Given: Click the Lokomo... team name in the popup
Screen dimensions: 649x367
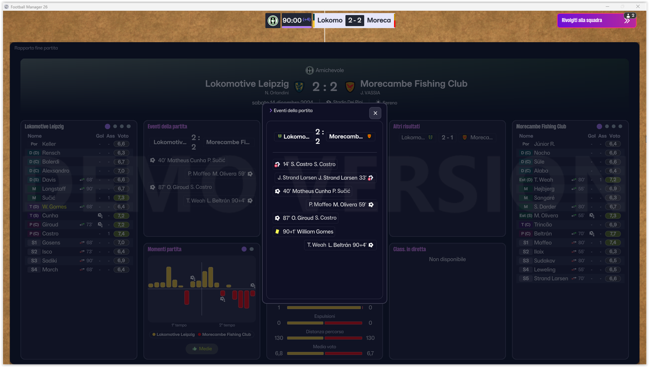Looking at the screenshot, I should 296,137.
